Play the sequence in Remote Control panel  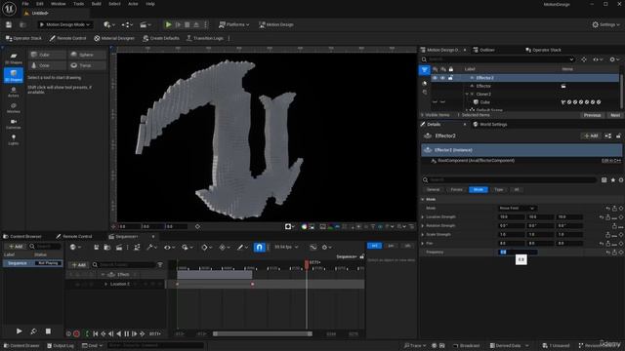(x=20, y=331)
